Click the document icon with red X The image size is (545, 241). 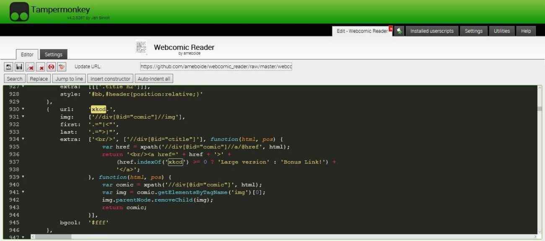(x=30, y=67)
